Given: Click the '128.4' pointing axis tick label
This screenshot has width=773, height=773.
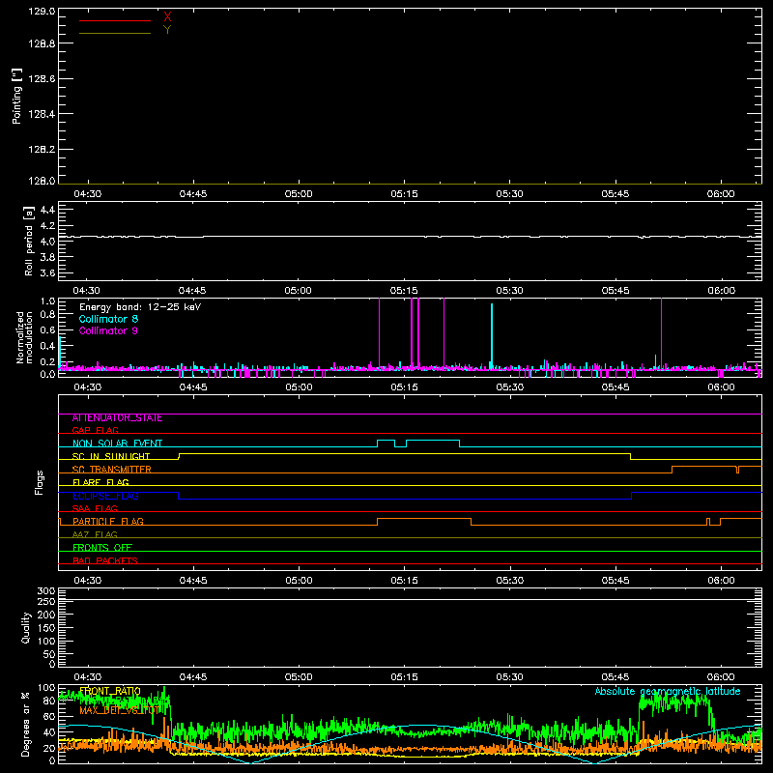Looking at the screenshot, I should click(42, 114).
